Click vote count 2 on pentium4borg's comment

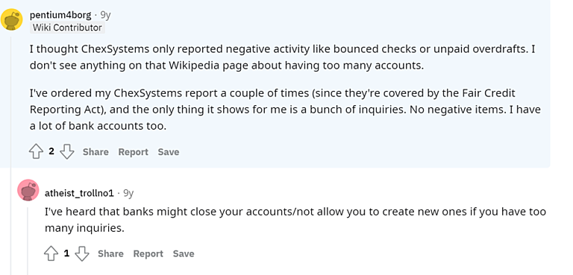pyautogui.click(x=51, y=151)
